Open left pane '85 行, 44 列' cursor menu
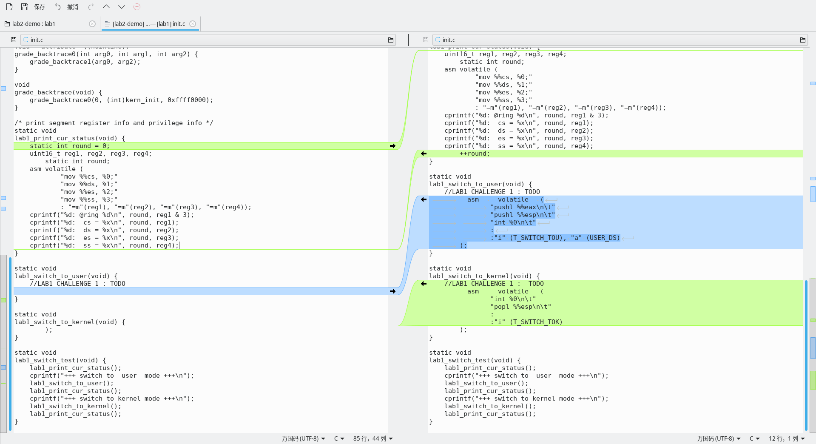Screen dimensions: 816x444 (x=373, y=438)
